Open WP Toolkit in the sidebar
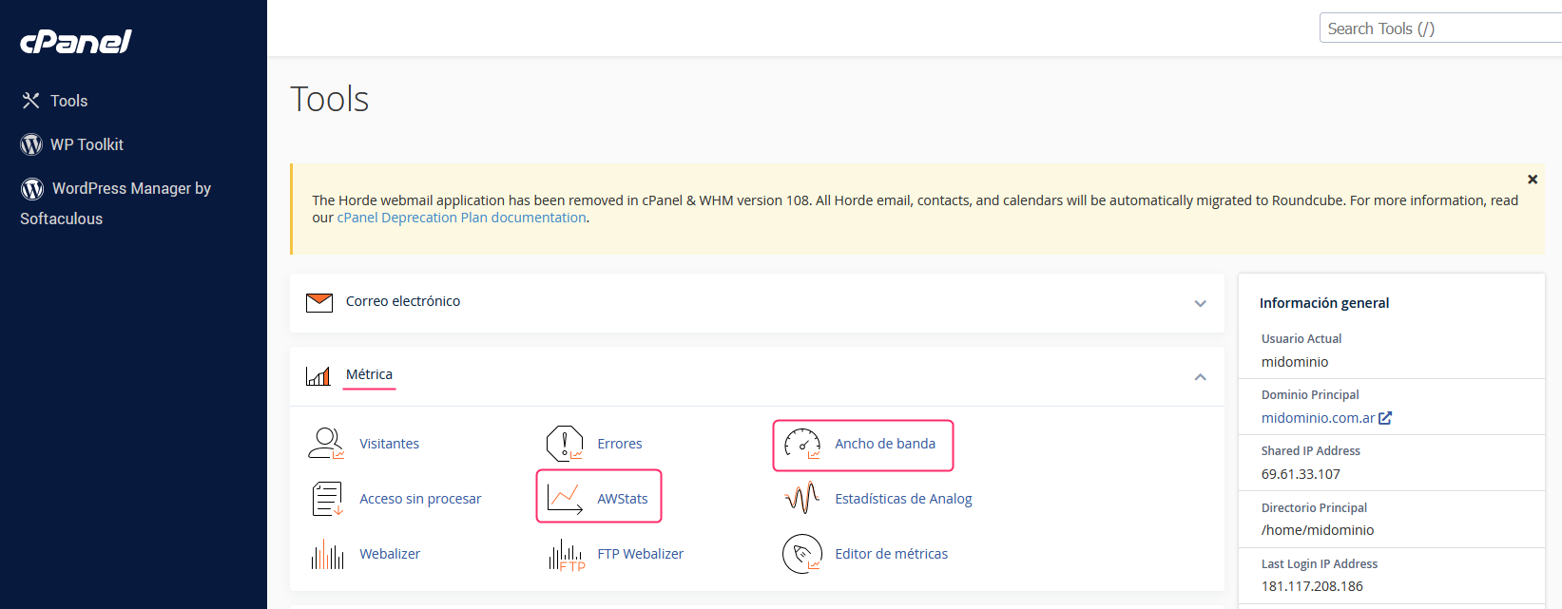Viewport: 1562px width, 609px height. pos(87,144)
